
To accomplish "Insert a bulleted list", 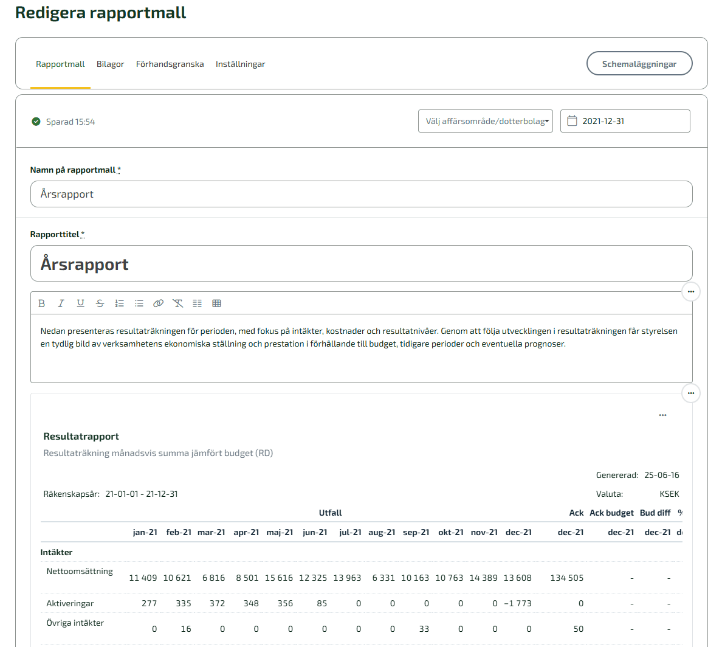I will pyautogui.click(x=139, y=303).
